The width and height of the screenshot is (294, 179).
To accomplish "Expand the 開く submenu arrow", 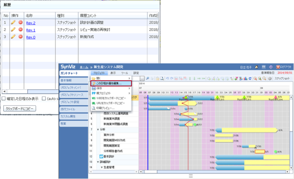I will point(129,78).
